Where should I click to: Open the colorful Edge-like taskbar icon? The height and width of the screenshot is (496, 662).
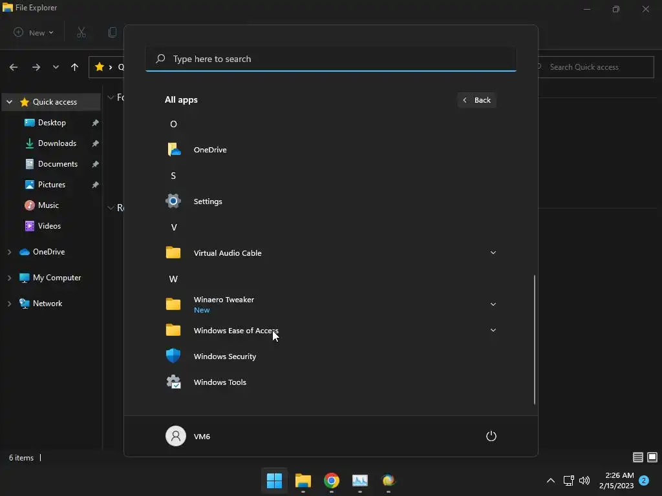coord(388,480)
